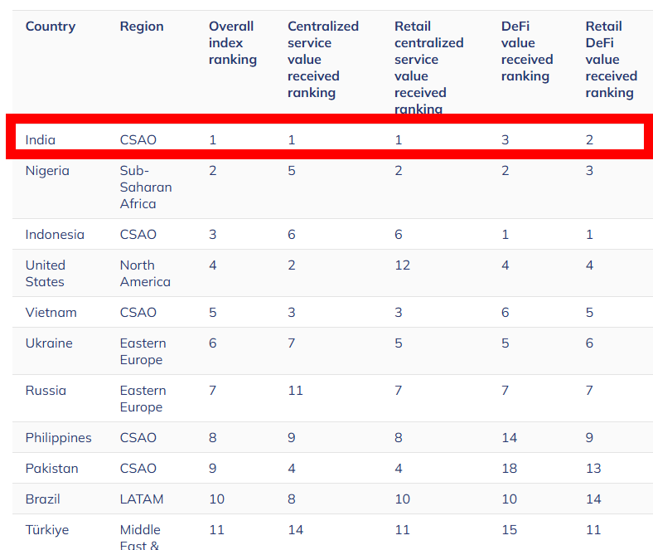Click Vietnam's CSAO region cell
This screenshot has height=550, width=653.
tap(138, 312)
